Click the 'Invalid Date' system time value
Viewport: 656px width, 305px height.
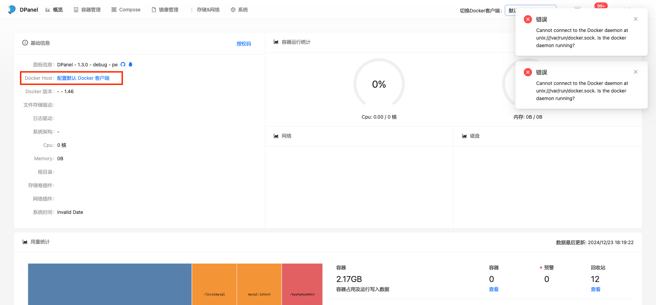pyautogui.click(x=70, y=212)
